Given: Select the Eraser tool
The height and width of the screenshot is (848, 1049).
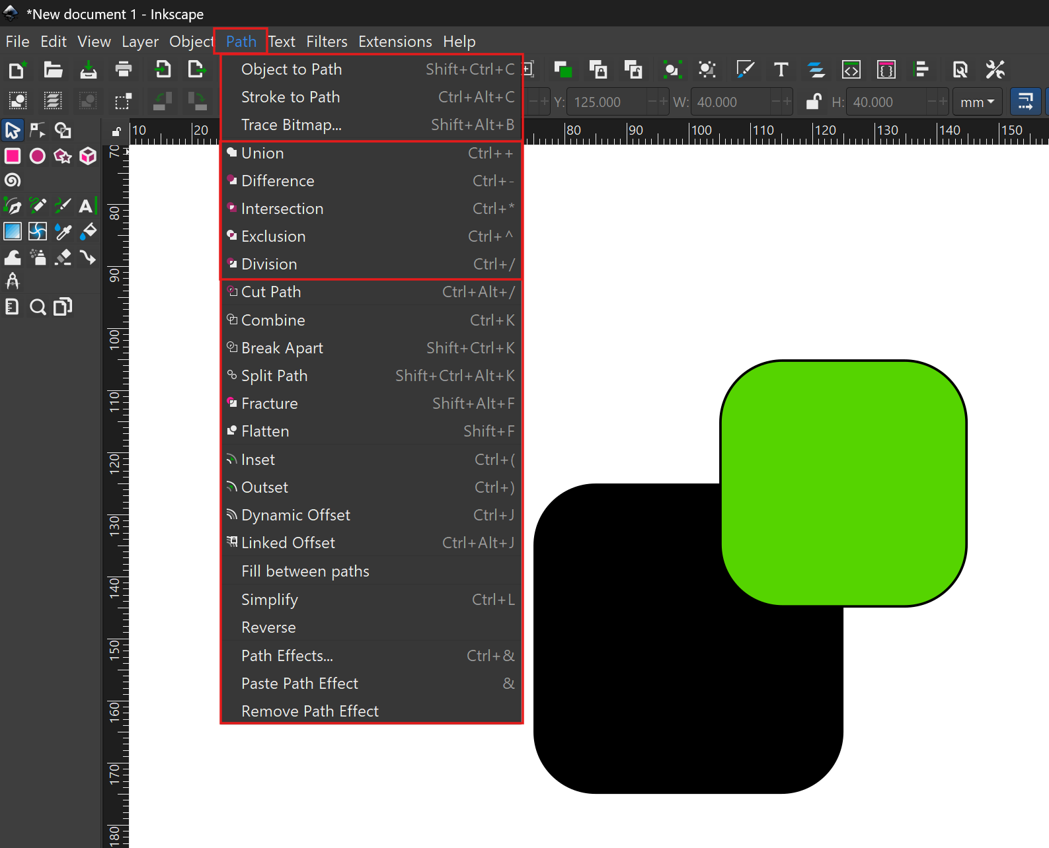Looking at the screenshot, I should 63,257.
